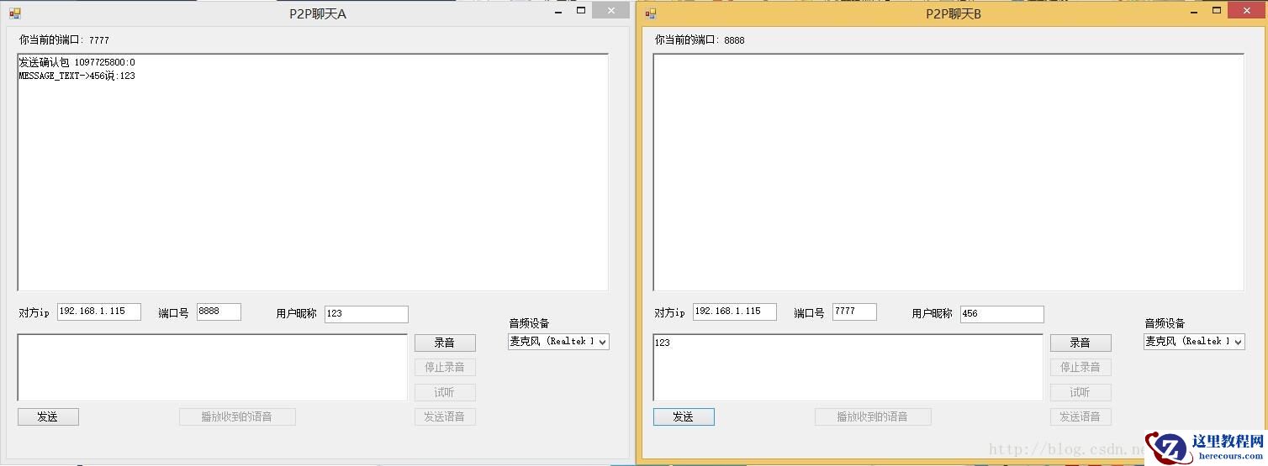Click 端口号 label in P2P聊天B window
Viewport: 1268px width, 466px height.
(x=809, y=313)
